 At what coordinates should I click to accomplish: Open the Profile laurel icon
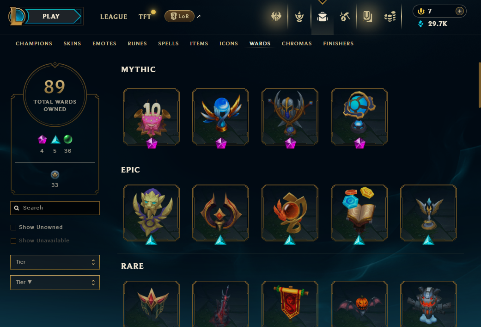point(299,17)
